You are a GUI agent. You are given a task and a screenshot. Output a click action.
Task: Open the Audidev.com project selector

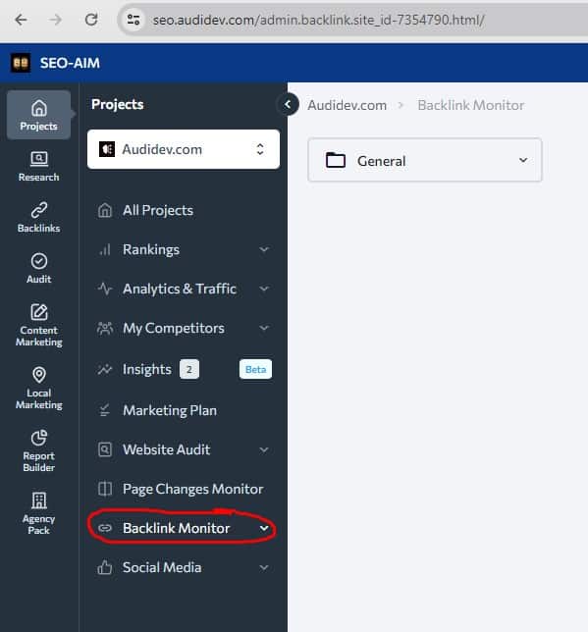184,149
